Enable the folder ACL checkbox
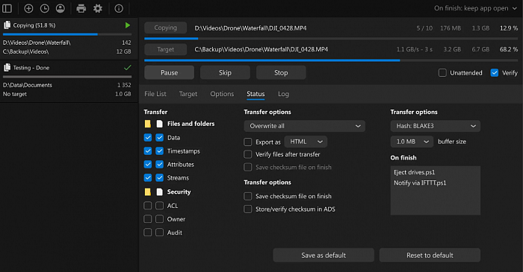The height and width of the screenshot is (272, 523). coord(148,206)
